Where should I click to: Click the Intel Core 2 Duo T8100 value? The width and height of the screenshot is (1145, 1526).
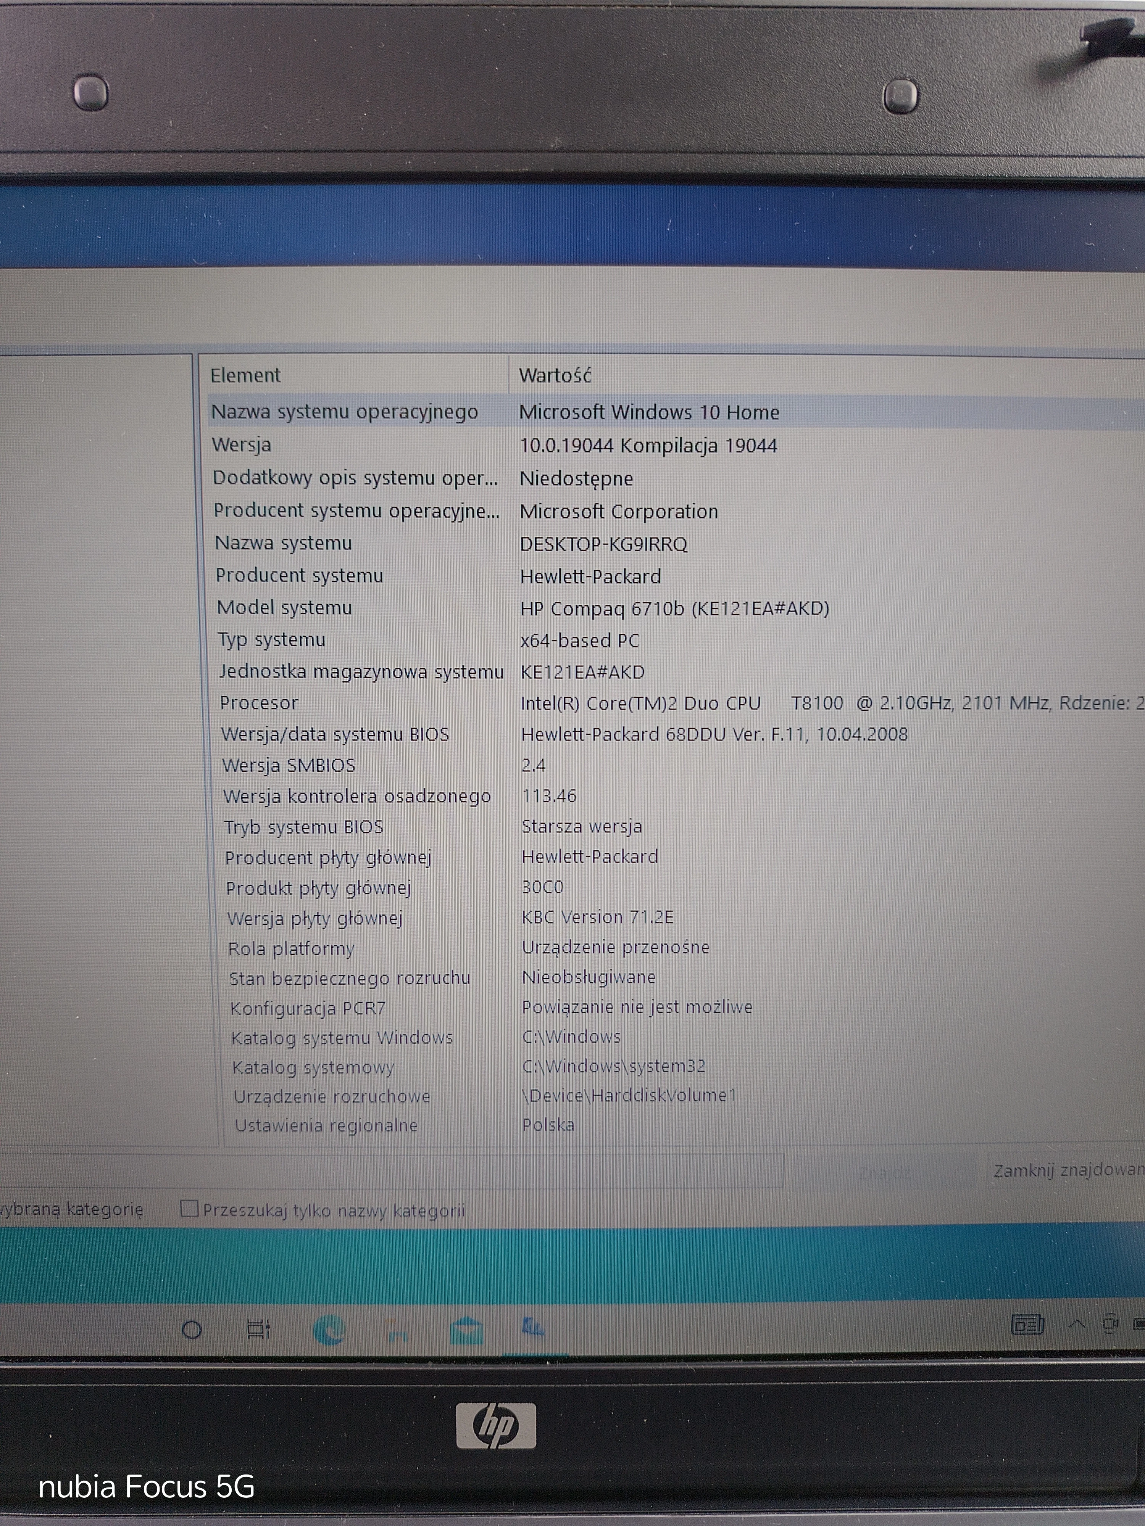point(832,703)
